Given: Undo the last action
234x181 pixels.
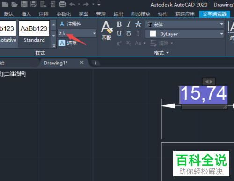Looking at the screenshot, I should (x=72, y=4).
